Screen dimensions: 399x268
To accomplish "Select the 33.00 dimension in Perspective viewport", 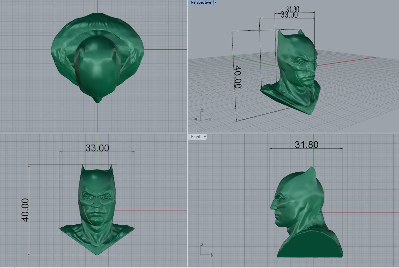I will [289, 15].
